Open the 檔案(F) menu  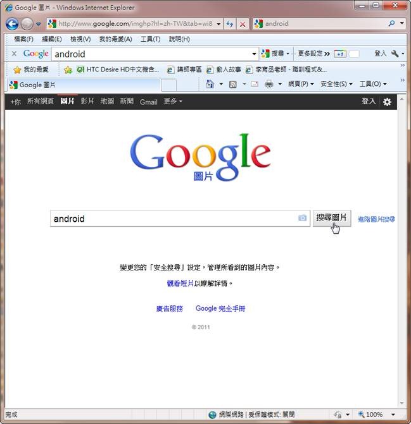click(24, 39)
